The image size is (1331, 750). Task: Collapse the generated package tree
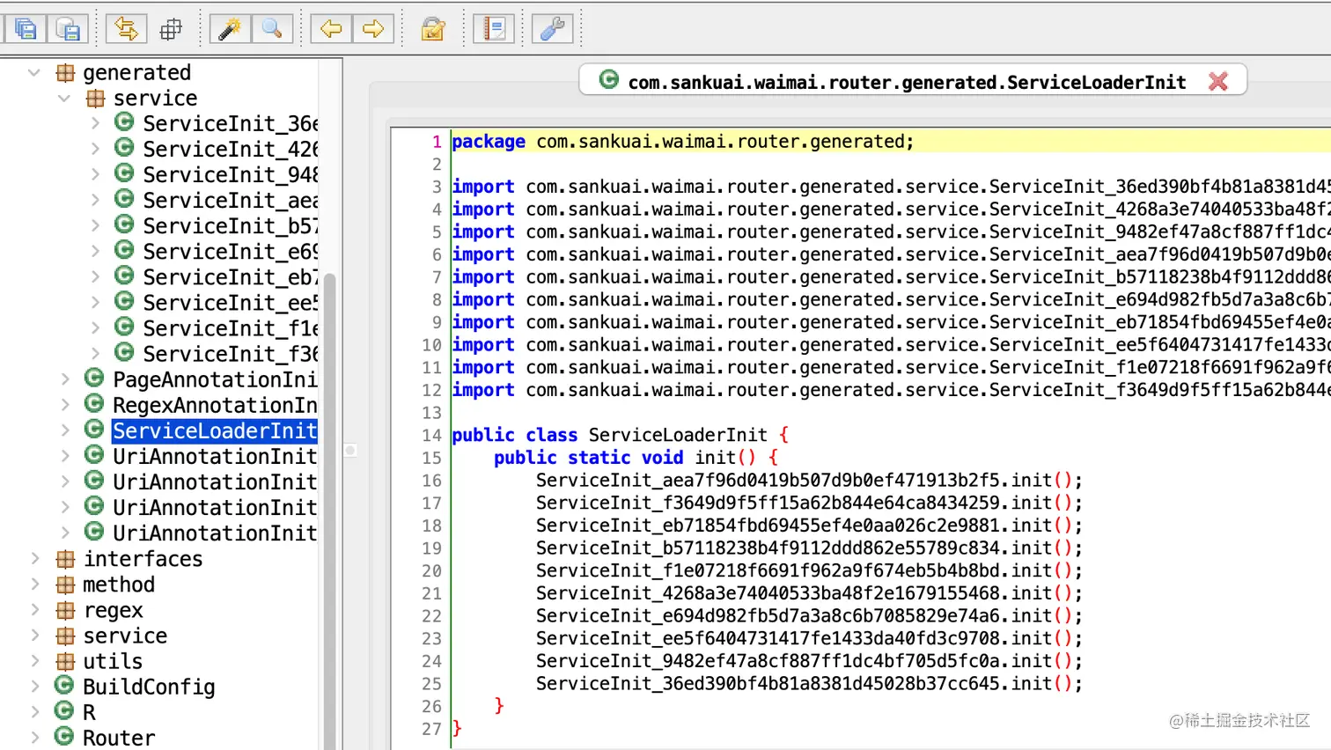pos(33,72)
